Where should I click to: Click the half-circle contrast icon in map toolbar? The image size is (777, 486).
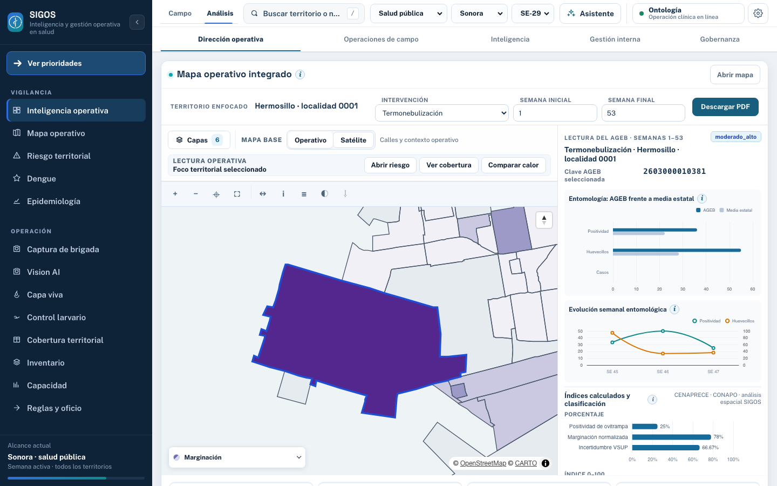[324, 194]
